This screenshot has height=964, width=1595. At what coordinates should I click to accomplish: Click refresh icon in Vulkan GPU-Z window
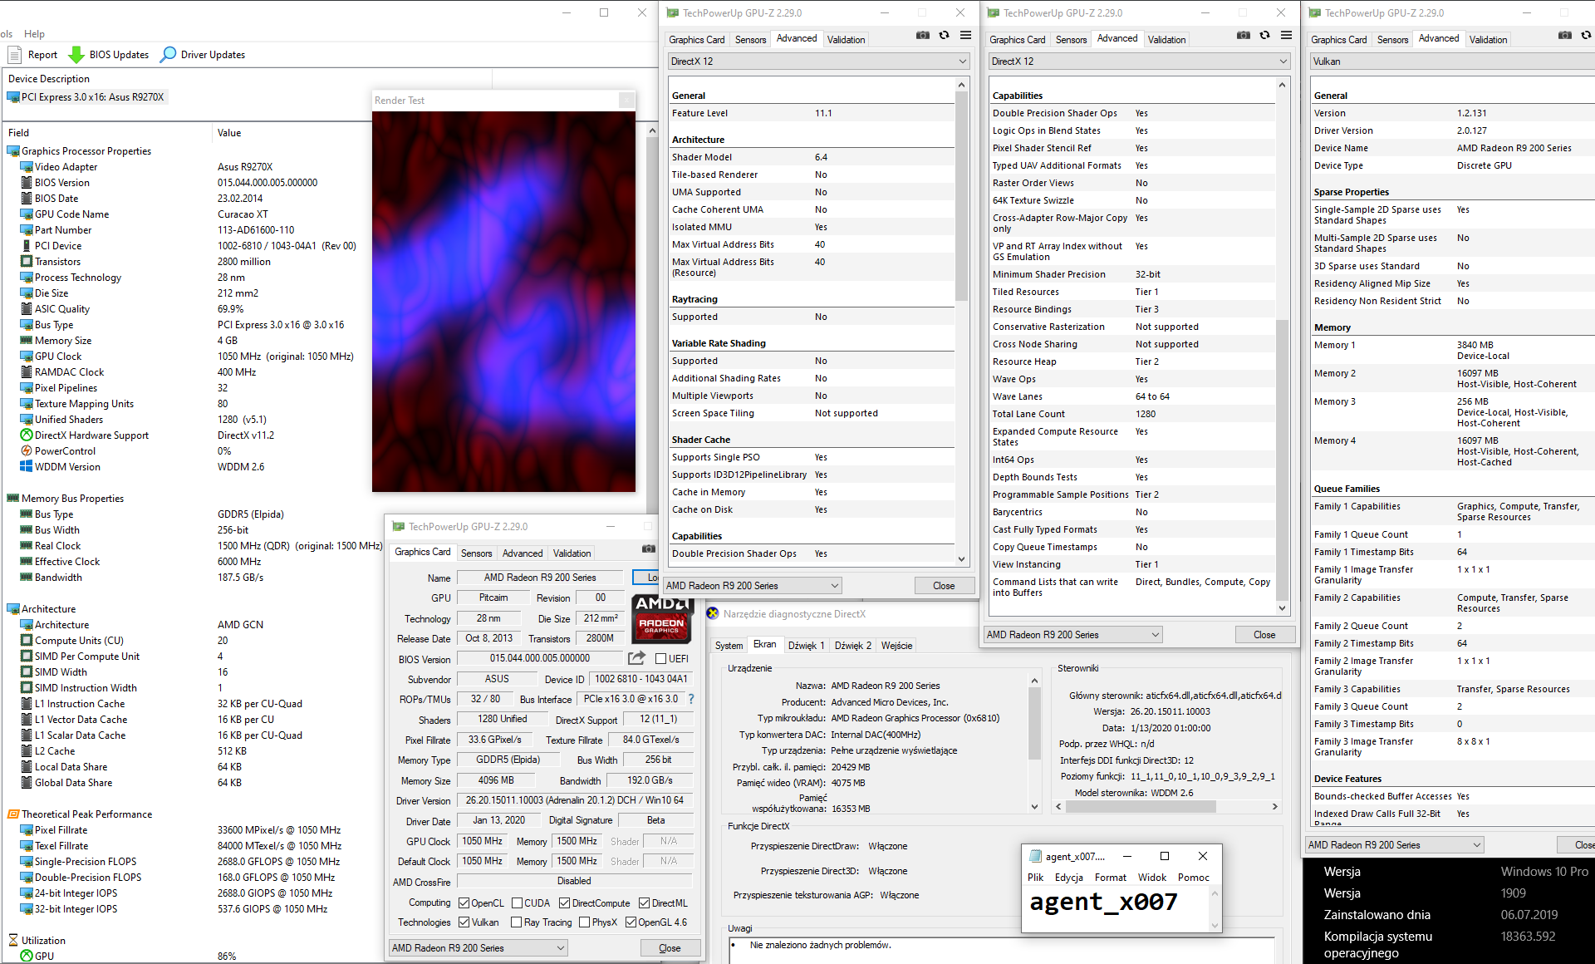pyautogui.click(x=1586, y=36)
